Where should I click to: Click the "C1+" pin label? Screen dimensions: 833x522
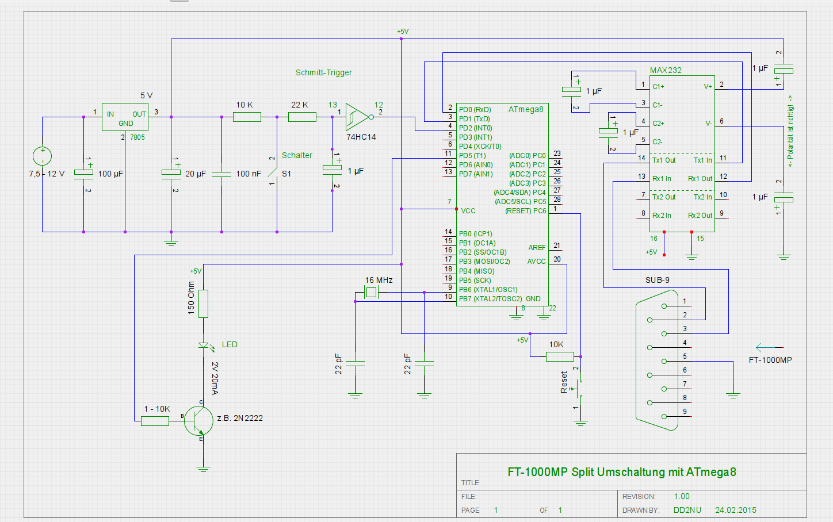[x=658, y=87]
